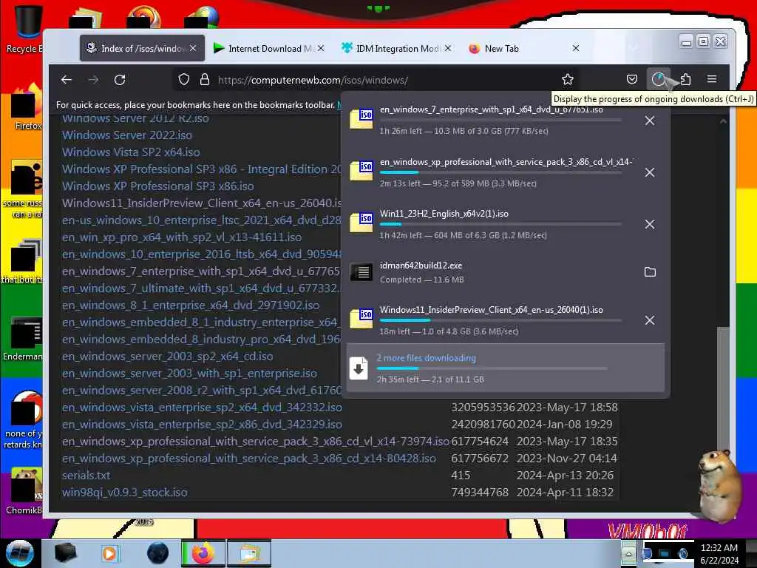Toggle the downloads progress toolbar button
This screenshot has height=568, width=757.
(659, 79)
